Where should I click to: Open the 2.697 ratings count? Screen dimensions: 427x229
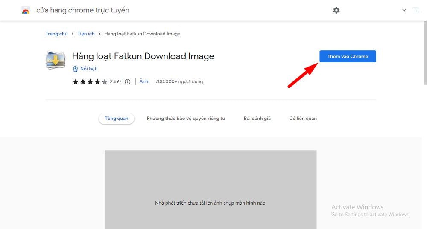tap(116, 82)
